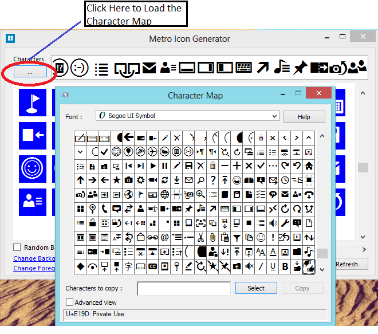Select the solid folder glyph
This screenshot has width=378, height=334.
click(297, 252)
